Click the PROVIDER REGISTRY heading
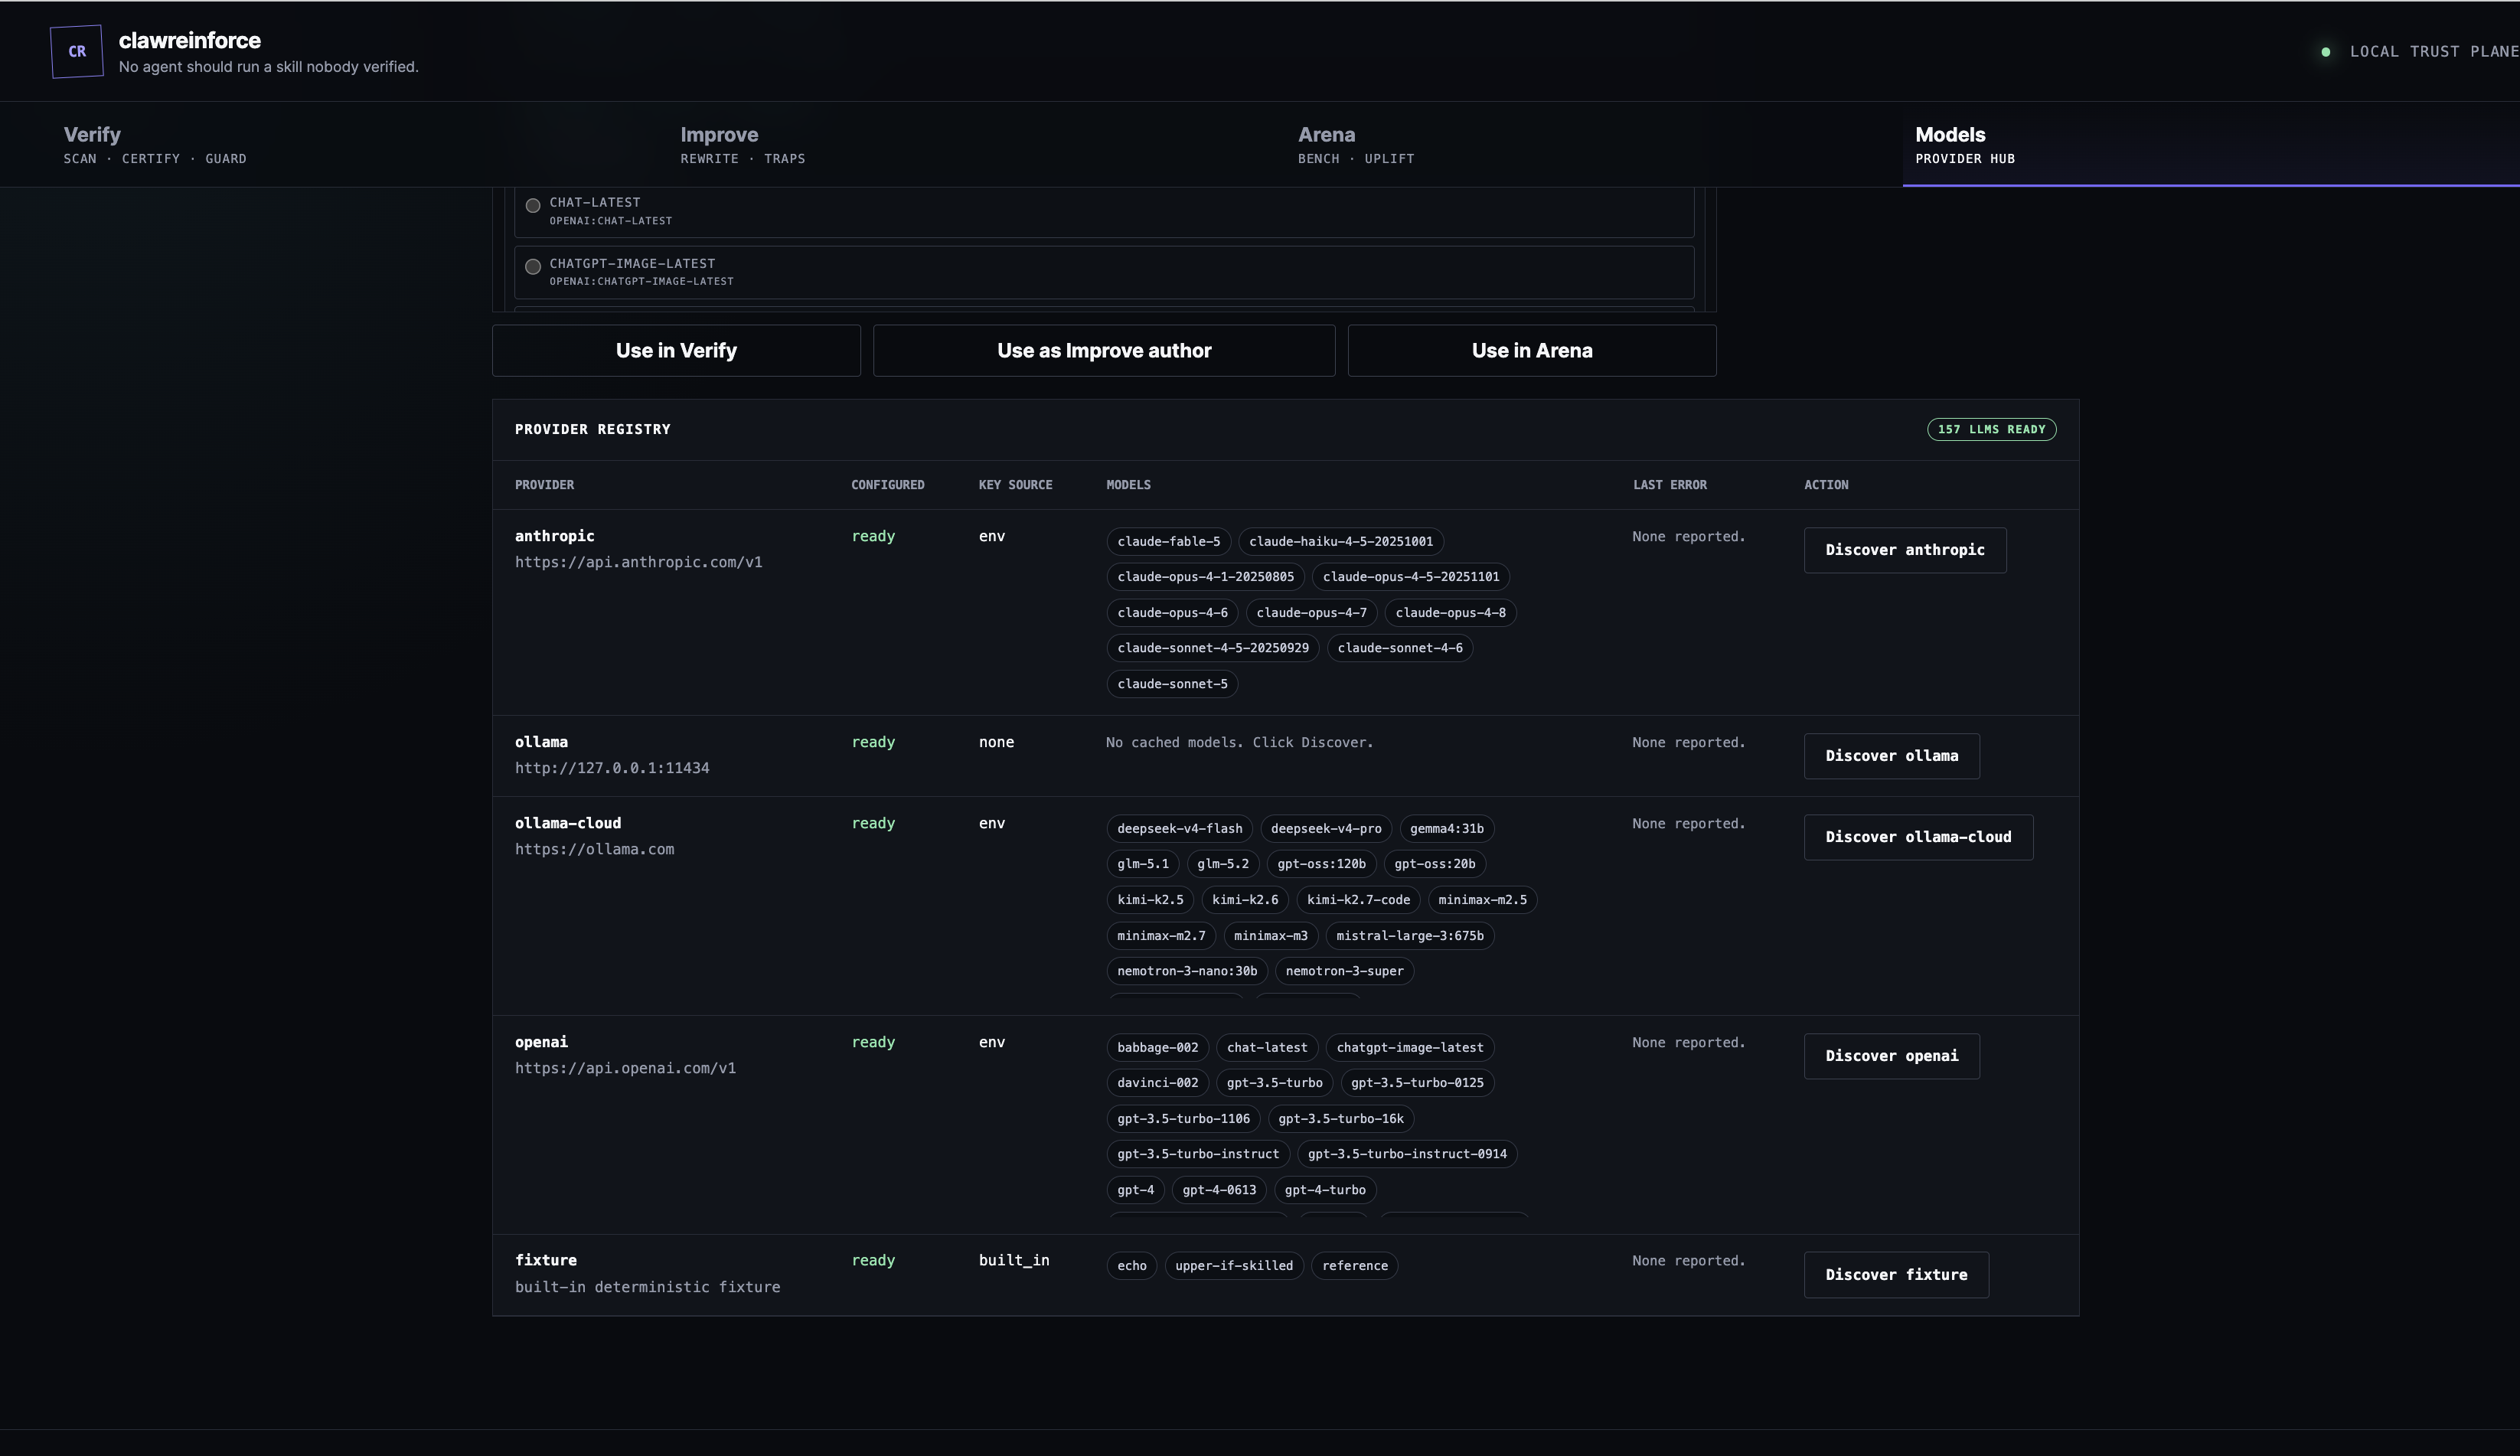 coord(593,430)
